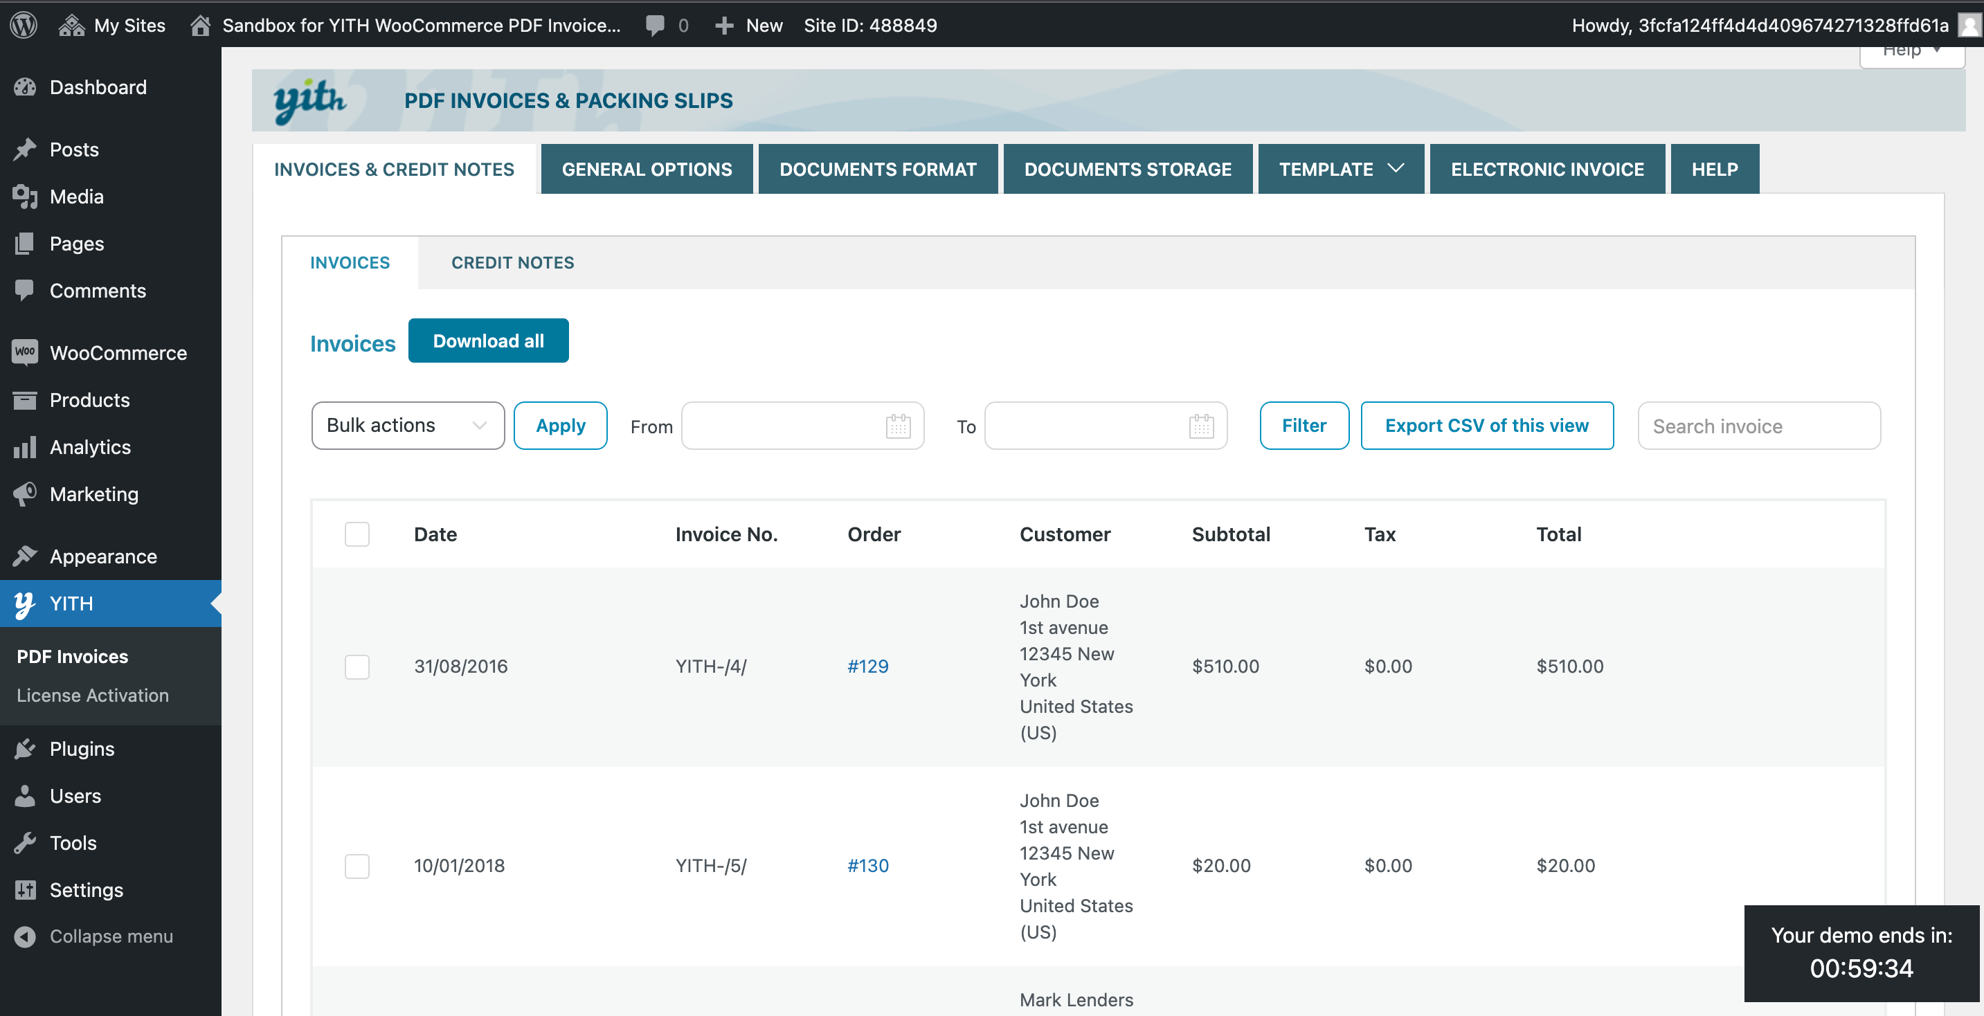
Task: Switch to CREDIT NOTES sub-tab
Action: coord(513,263)
